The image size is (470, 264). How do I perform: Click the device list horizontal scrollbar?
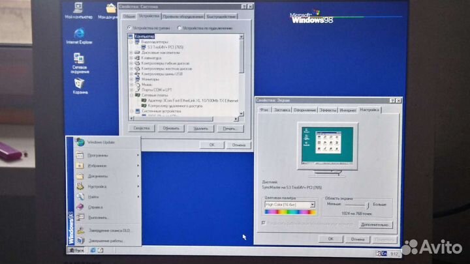coord(183,119)
